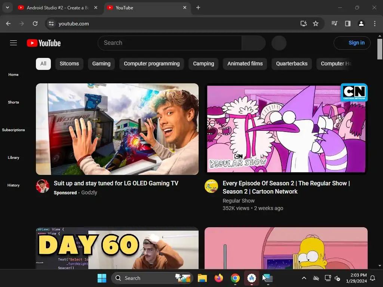Viewport: 383px width, 287px height.
Task: Bookmark this page with the star icon
Action: pyautogui.click(x=316, y=24)
